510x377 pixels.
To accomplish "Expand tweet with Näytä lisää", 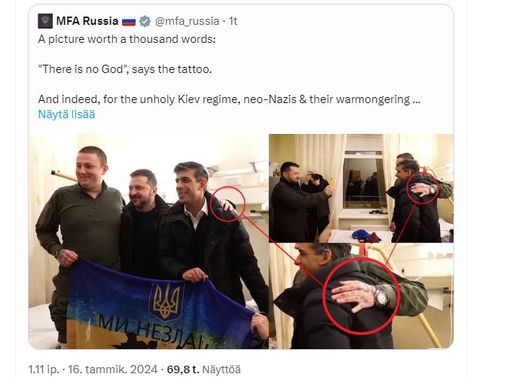I will point(67,114).
